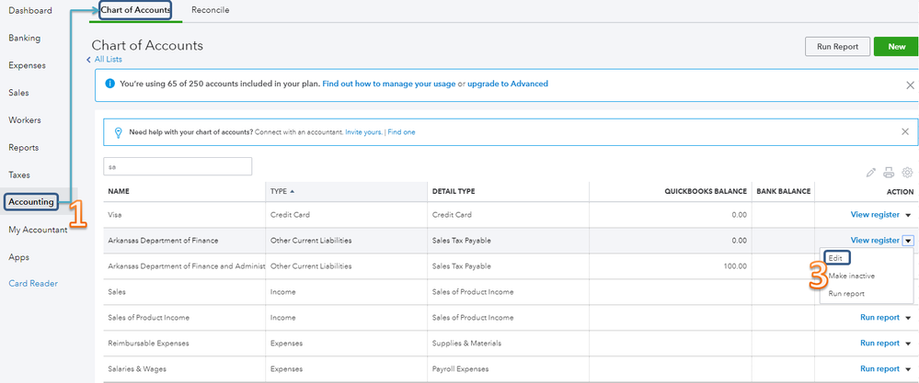Viewport: 919px width, 383px height.
Task: Click the Run Report button
Action: click(837, 47)
